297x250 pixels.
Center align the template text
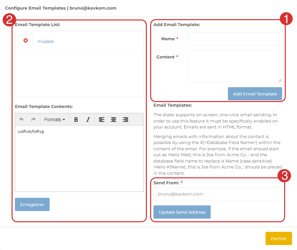[113, 120]
